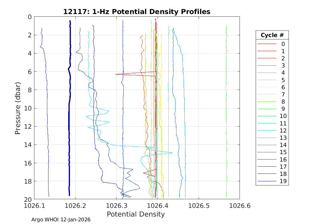
Task: Click the "Argo WHOI 12-Jan-2026" footer text
Action: 61,220
